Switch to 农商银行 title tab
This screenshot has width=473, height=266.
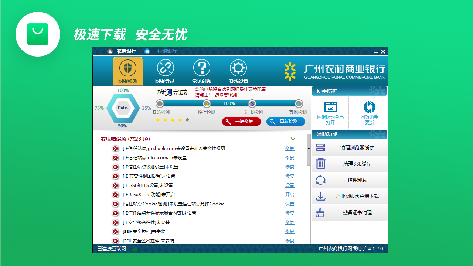pyautogui.click(x=126, y=51)
